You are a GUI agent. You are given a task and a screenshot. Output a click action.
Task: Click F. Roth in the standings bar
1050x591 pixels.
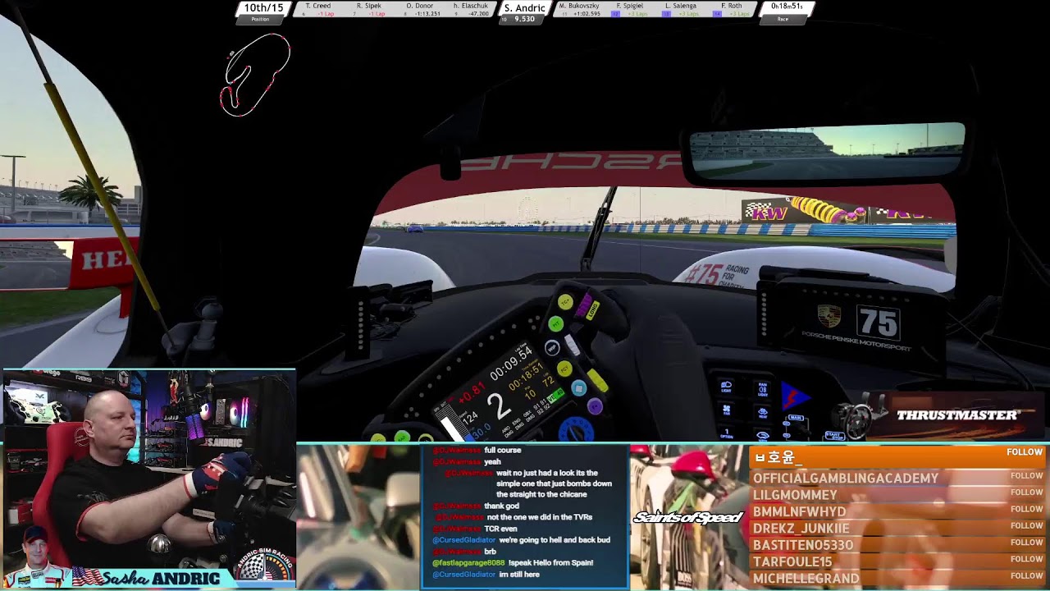[x=731, y=10]
